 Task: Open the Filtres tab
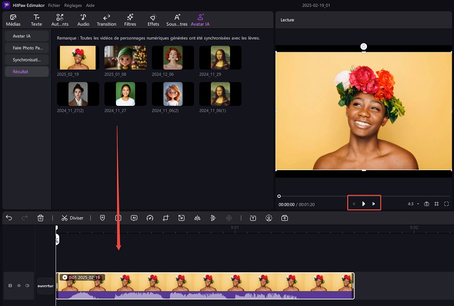(130, 20)
